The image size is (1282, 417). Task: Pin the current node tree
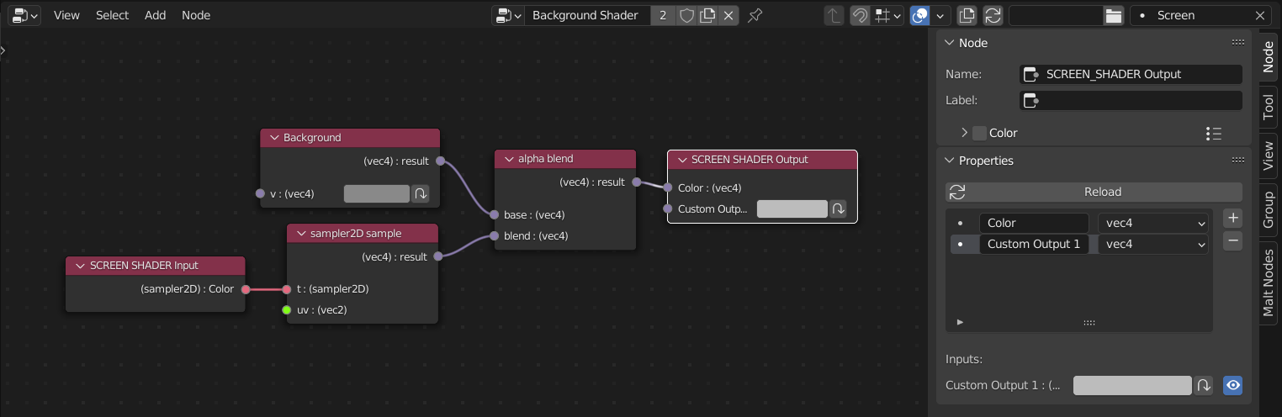[755, 15]
